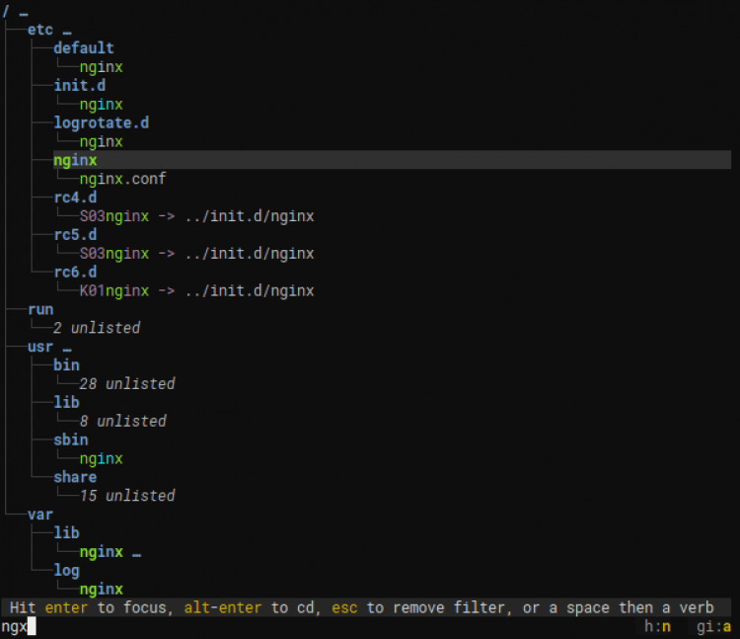Click the 28 unlisted entry under bin

coord(127,384)
